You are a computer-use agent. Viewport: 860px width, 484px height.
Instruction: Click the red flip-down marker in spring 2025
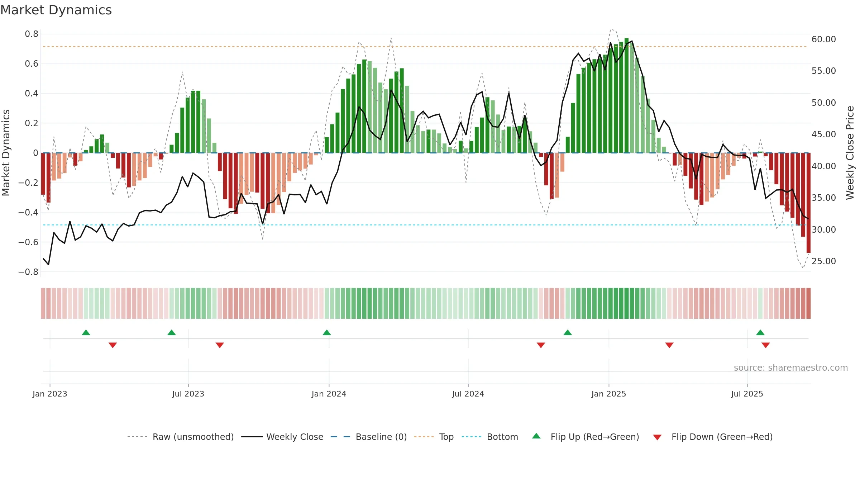(x=669, y=345)
